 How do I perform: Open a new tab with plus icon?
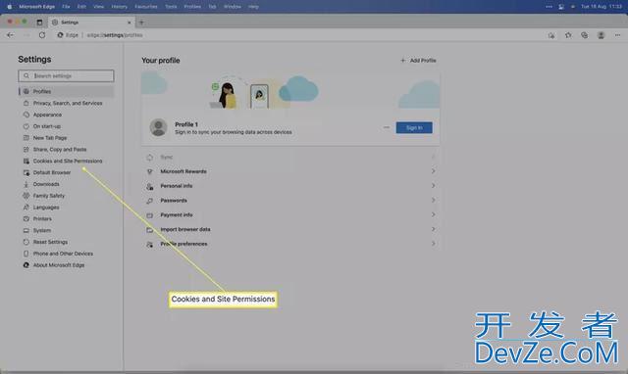coord(141,23)
